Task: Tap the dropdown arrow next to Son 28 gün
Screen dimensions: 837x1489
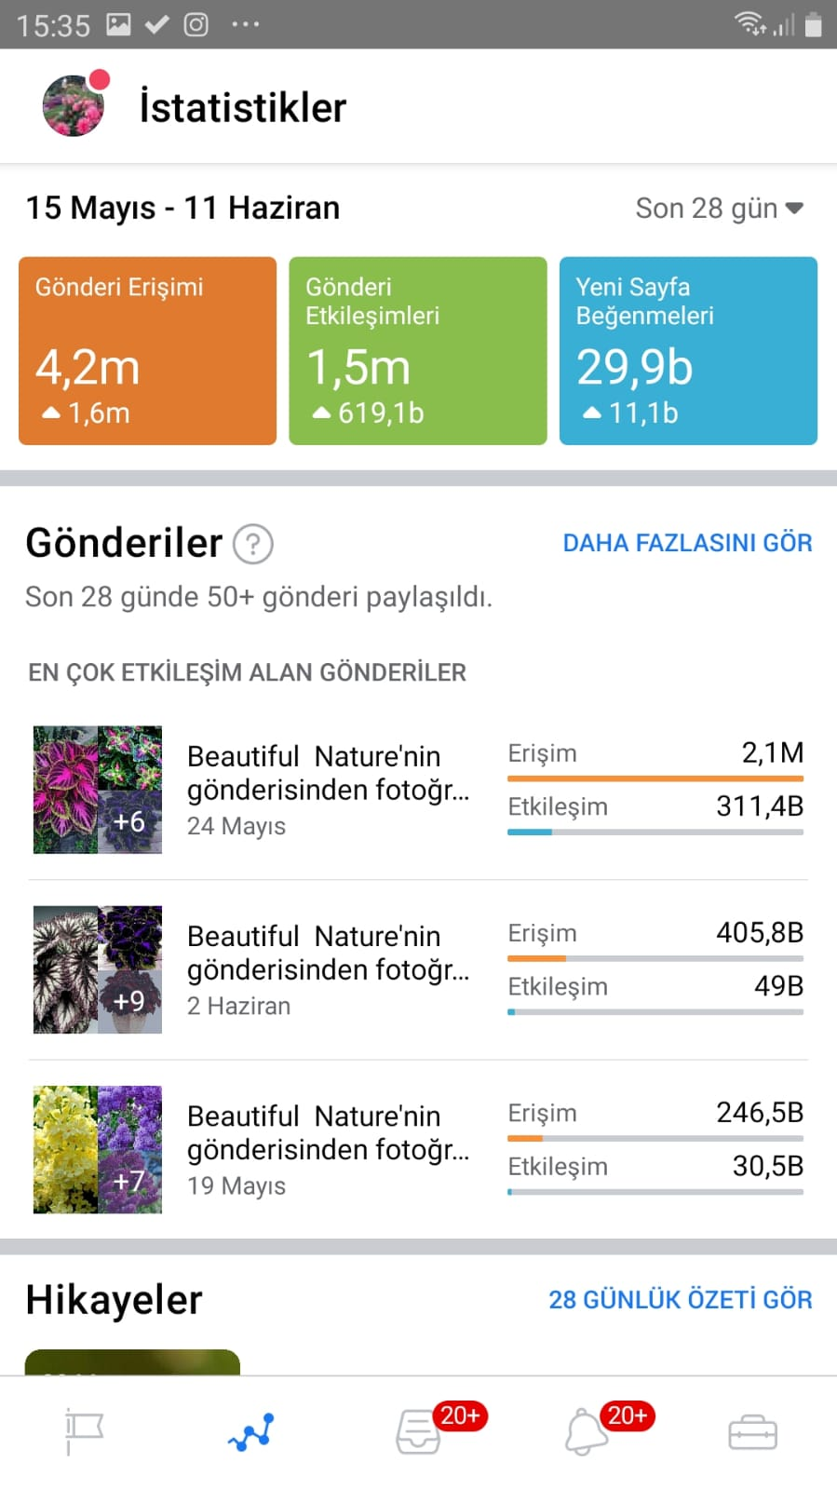Action: [x=794, y=208]
